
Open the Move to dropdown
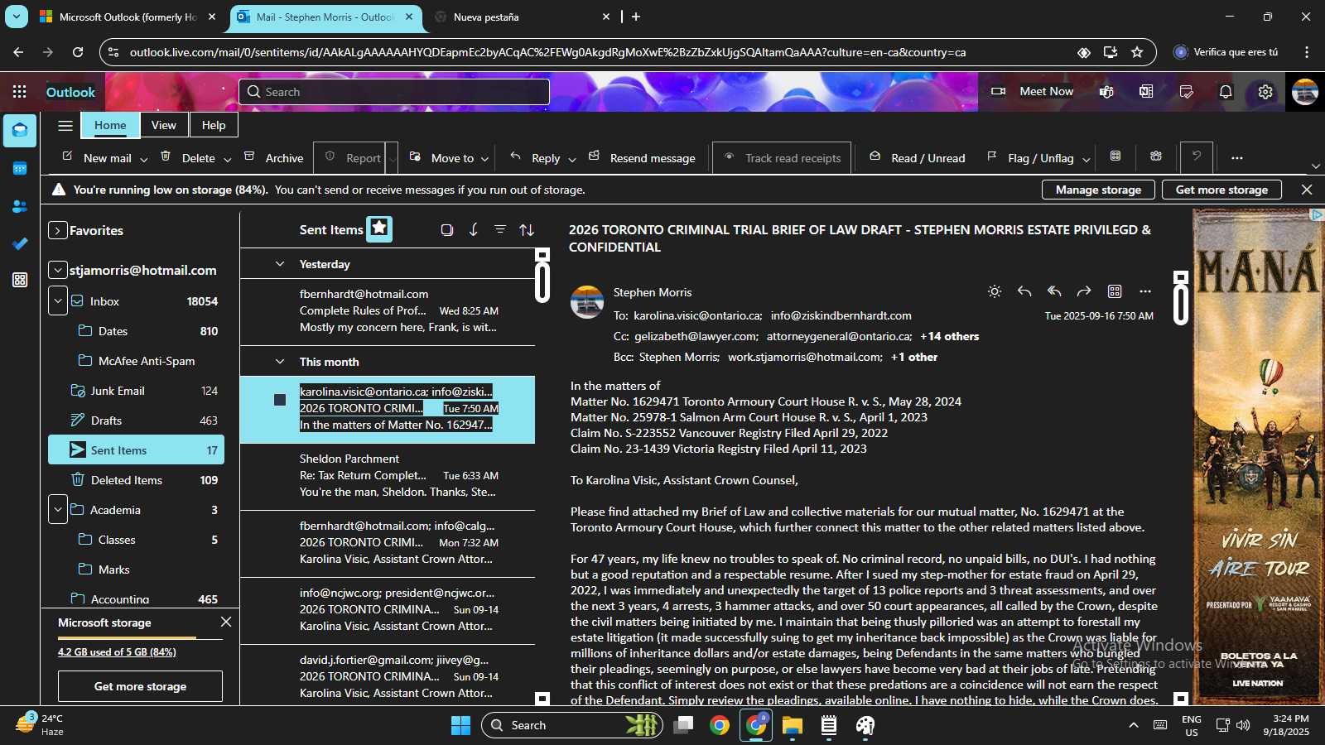[450, 158]
